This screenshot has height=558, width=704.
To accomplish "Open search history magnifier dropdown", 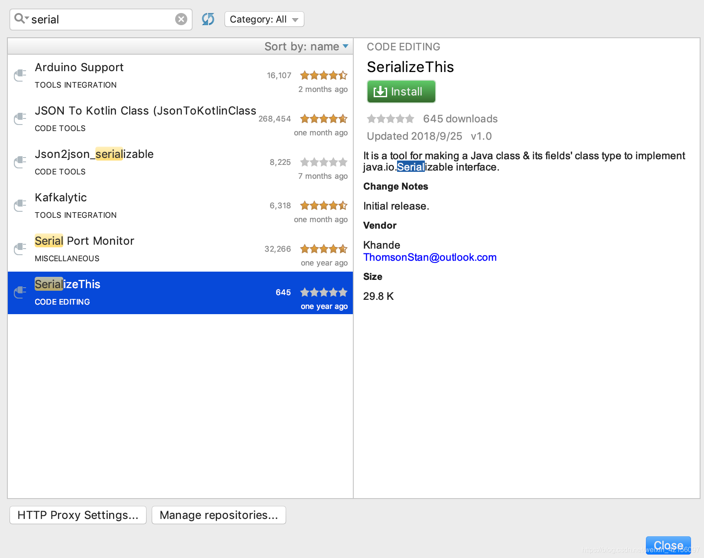I will (21, 19).
